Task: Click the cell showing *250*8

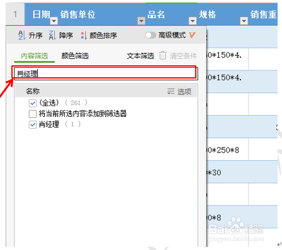Action: pos(227,150)
